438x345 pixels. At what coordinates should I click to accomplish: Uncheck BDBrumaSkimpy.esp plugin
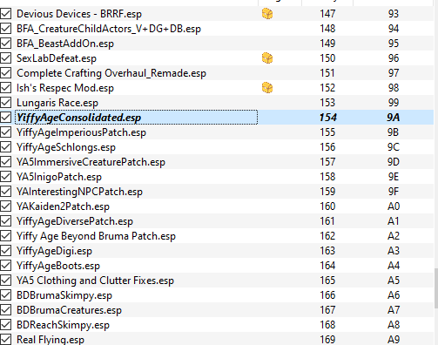pyautogui.click(x=5, y=295)
